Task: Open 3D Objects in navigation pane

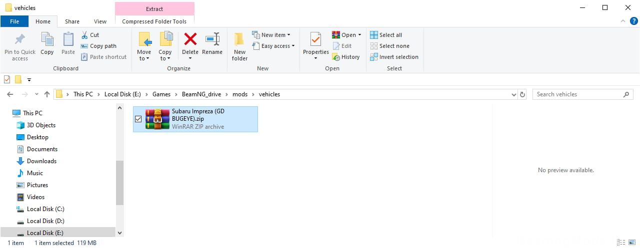Action: click(41, 125)
